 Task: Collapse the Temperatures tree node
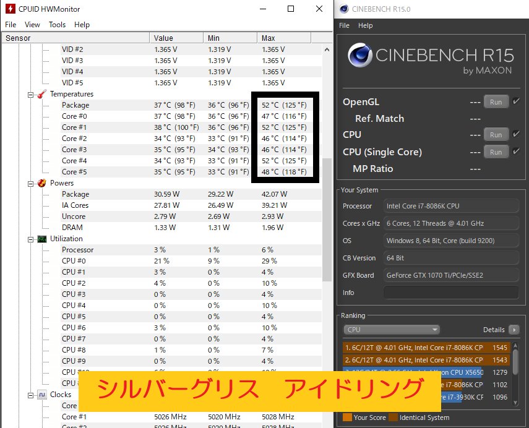click(x=31, y=95)
